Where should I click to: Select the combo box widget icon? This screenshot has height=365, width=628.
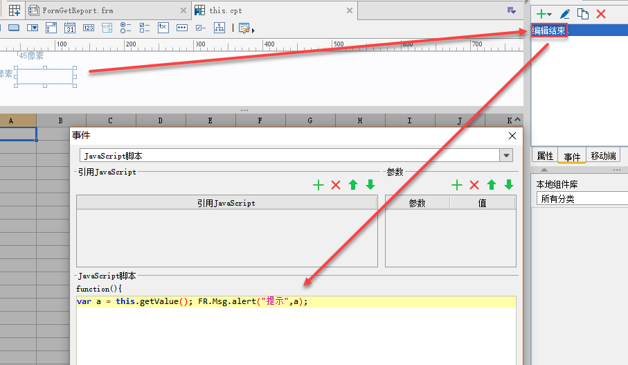pos(33,28)
